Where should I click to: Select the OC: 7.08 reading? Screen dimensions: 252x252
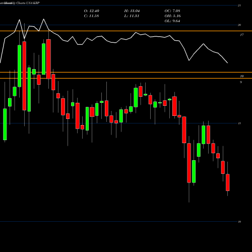tap(172, 11)
